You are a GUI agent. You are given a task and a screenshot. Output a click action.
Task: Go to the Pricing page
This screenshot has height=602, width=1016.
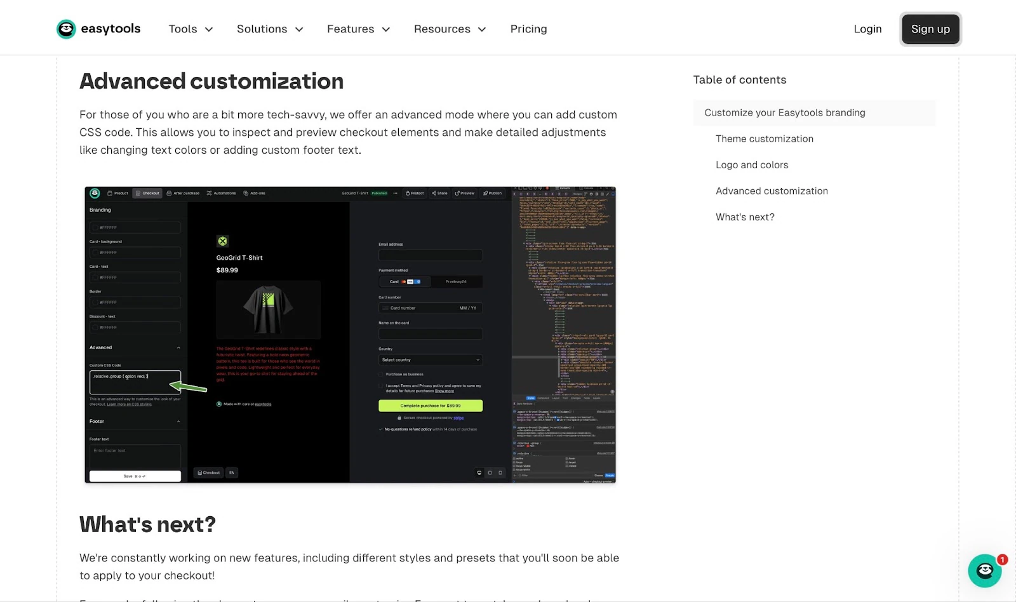(528, 29)
